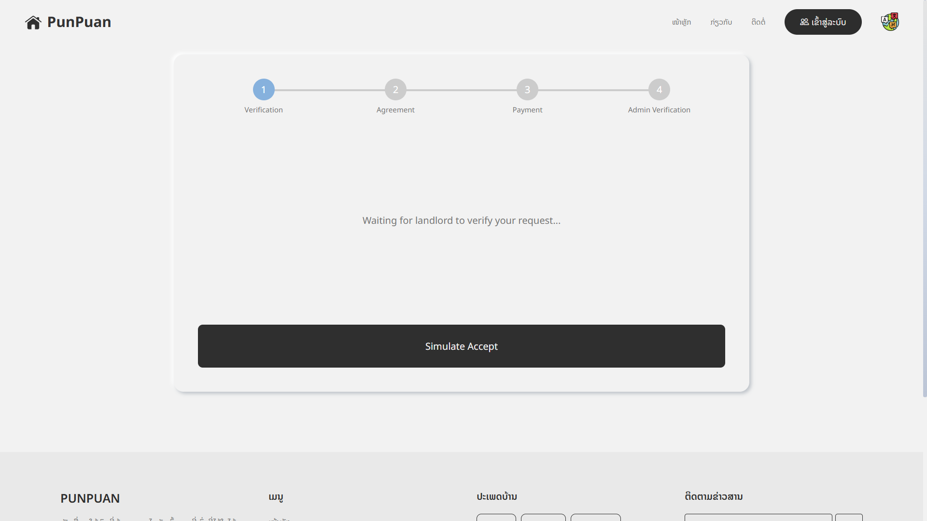The image size is (927, 521).
Task: Click the PUNPUAN footer heading
Action: (x=90, y=498)
